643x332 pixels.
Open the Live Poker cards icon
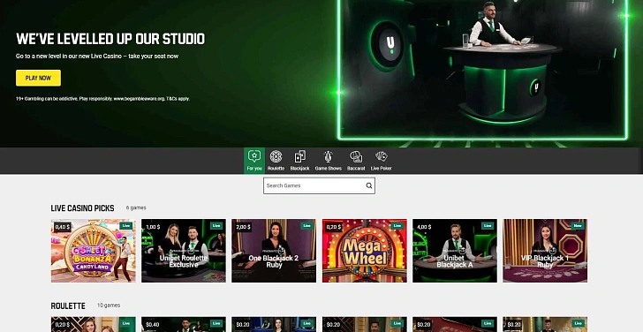tap(381, 156)
